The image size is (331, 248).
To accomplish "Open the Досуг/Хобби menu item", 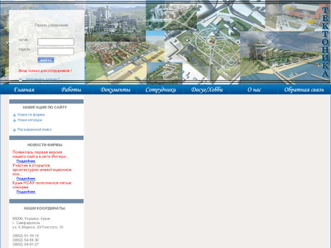I will tap(207, 90).
